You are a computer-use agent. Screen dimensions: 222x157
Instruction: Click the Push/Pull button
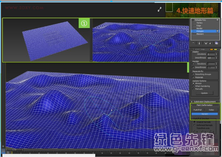[x=198, y=110]
